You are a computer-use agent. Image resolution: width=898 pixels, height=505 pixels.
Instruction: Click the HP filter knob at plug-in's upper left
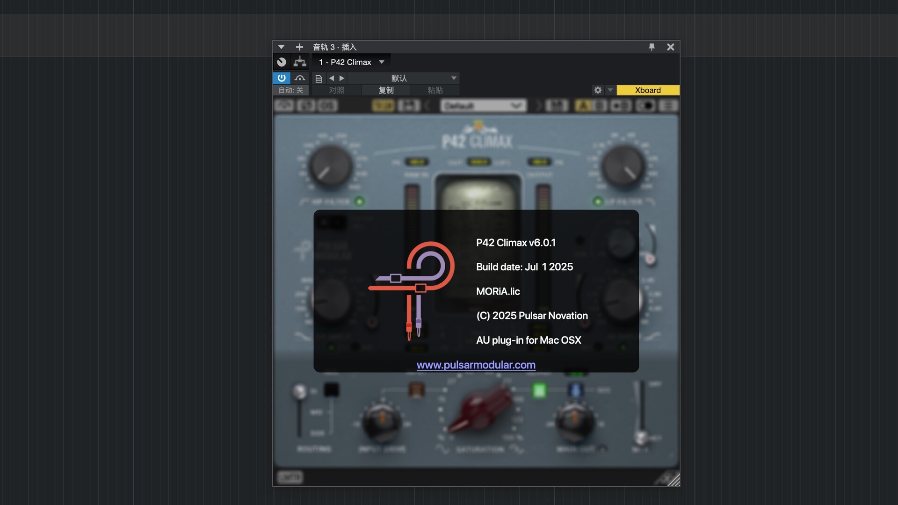(x=330, y=166)
